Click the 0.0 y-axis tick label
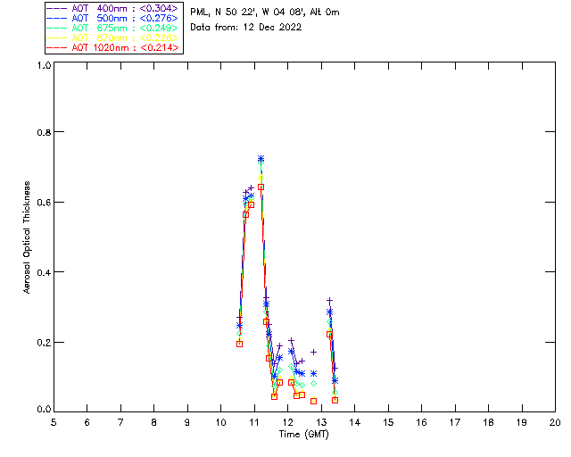This screenshot has width=571, height=457. click(44, 410)
